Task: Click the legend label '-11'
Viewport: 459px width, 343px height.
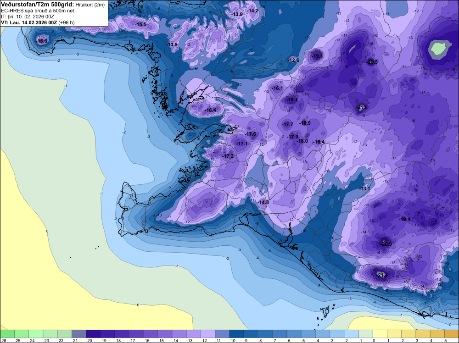Action: 218,341
